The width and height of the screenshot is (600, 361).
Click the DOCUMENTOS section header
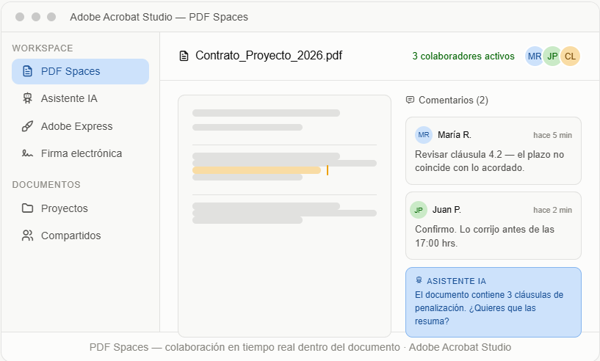pyautogui.click(x=46, y=185)
